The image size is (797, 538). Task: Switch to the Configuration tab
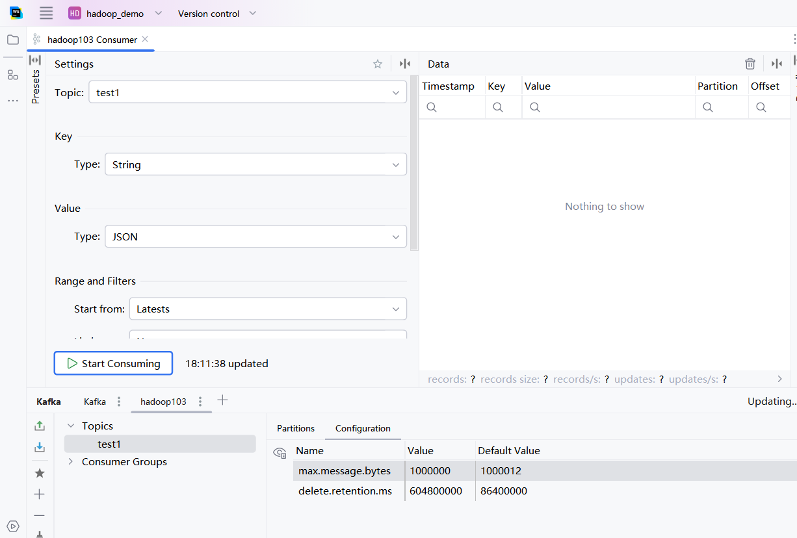[x=363, y=428]
